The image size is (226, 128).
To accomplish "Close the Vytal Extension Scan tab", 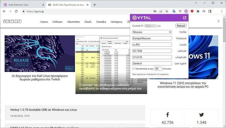I will pos(43,5).
